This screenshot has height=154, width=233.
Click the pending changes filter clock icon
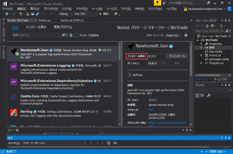[222, 26]
